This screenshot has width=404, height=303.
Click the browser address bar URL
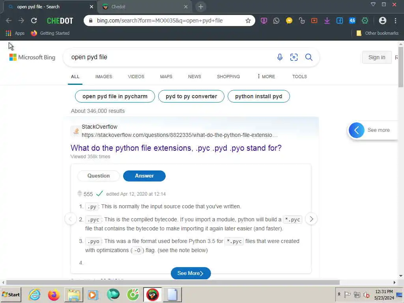point(160,21)
